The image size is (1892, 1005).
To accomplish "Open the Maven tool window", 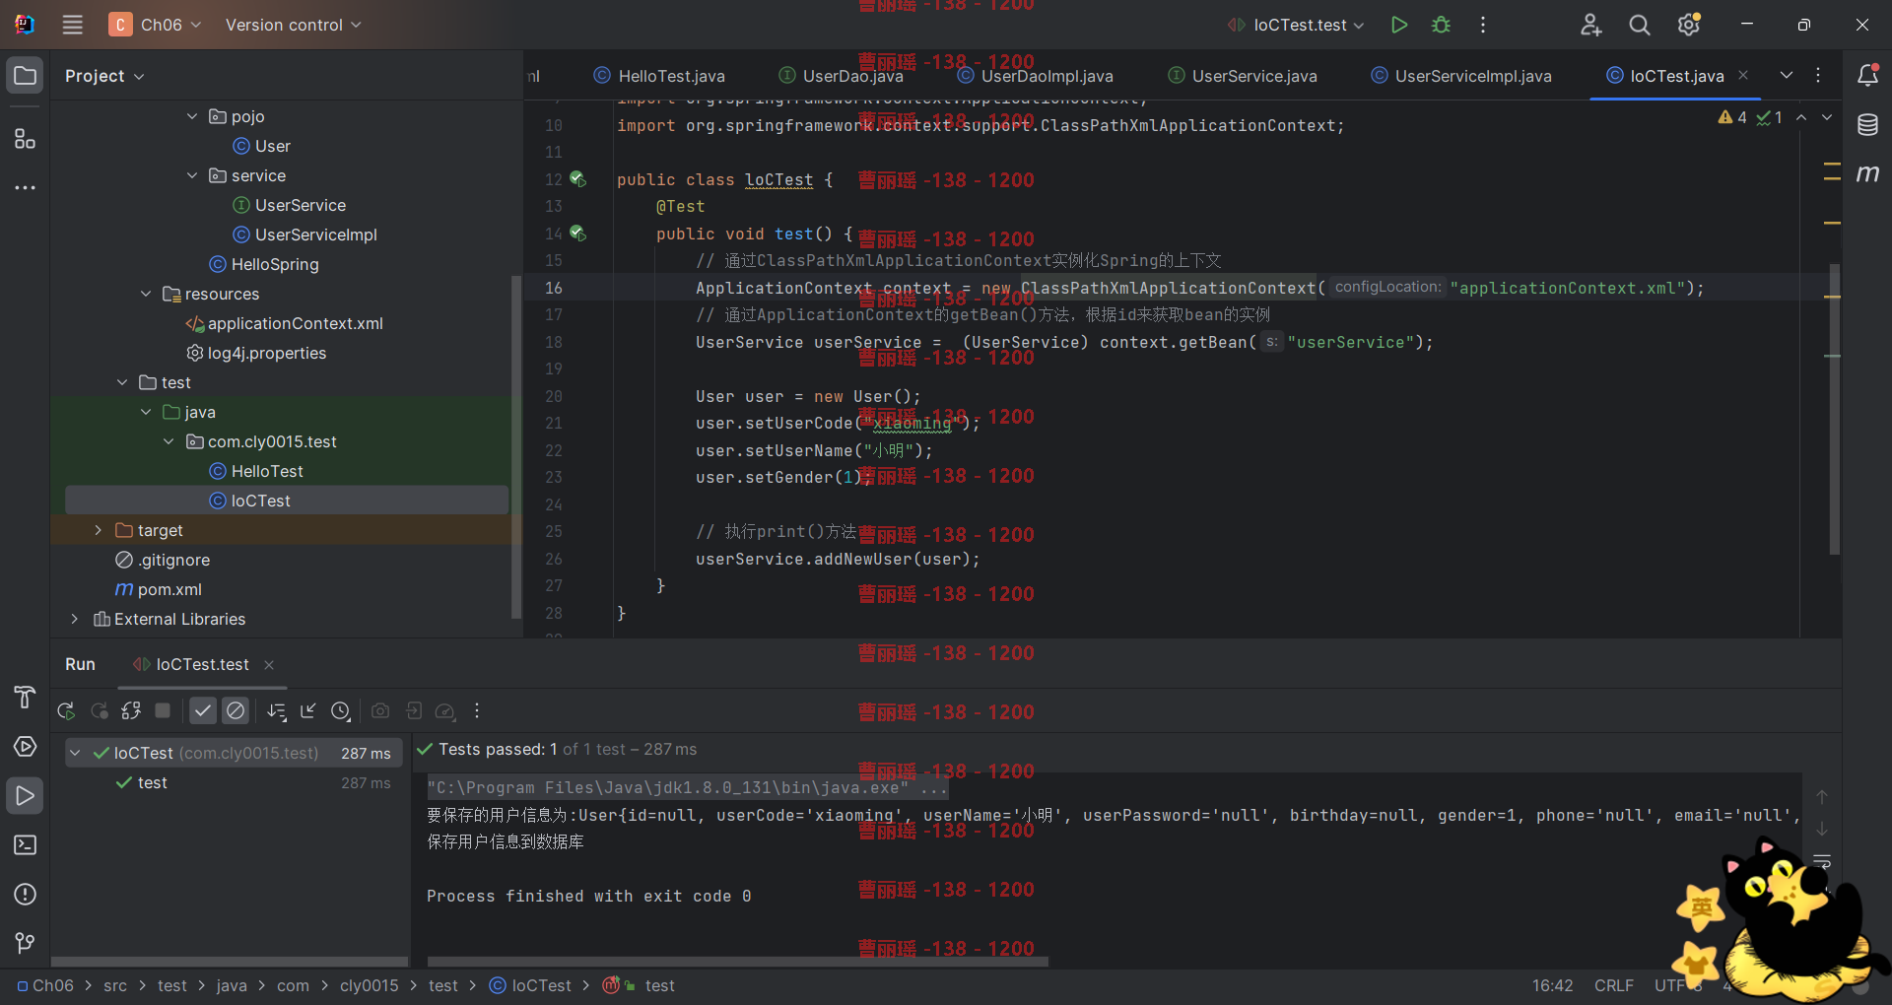I will click(1867, 173).
